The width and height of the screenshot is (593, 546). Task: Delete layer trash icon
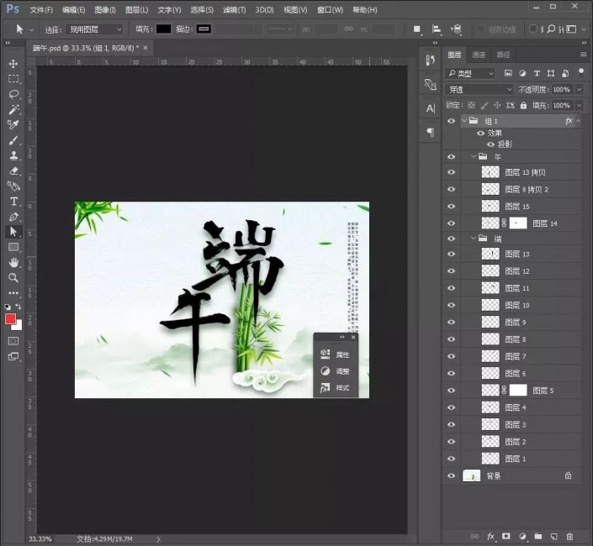coord(569,536)
